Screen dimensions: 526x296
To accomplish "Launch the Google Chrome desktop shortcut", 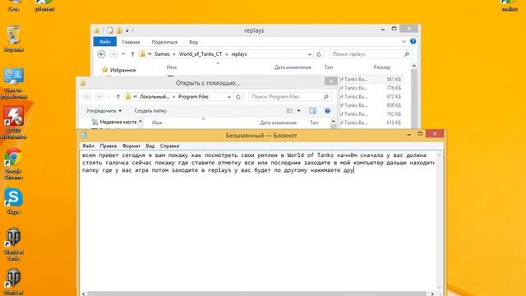I will [13, 164].
